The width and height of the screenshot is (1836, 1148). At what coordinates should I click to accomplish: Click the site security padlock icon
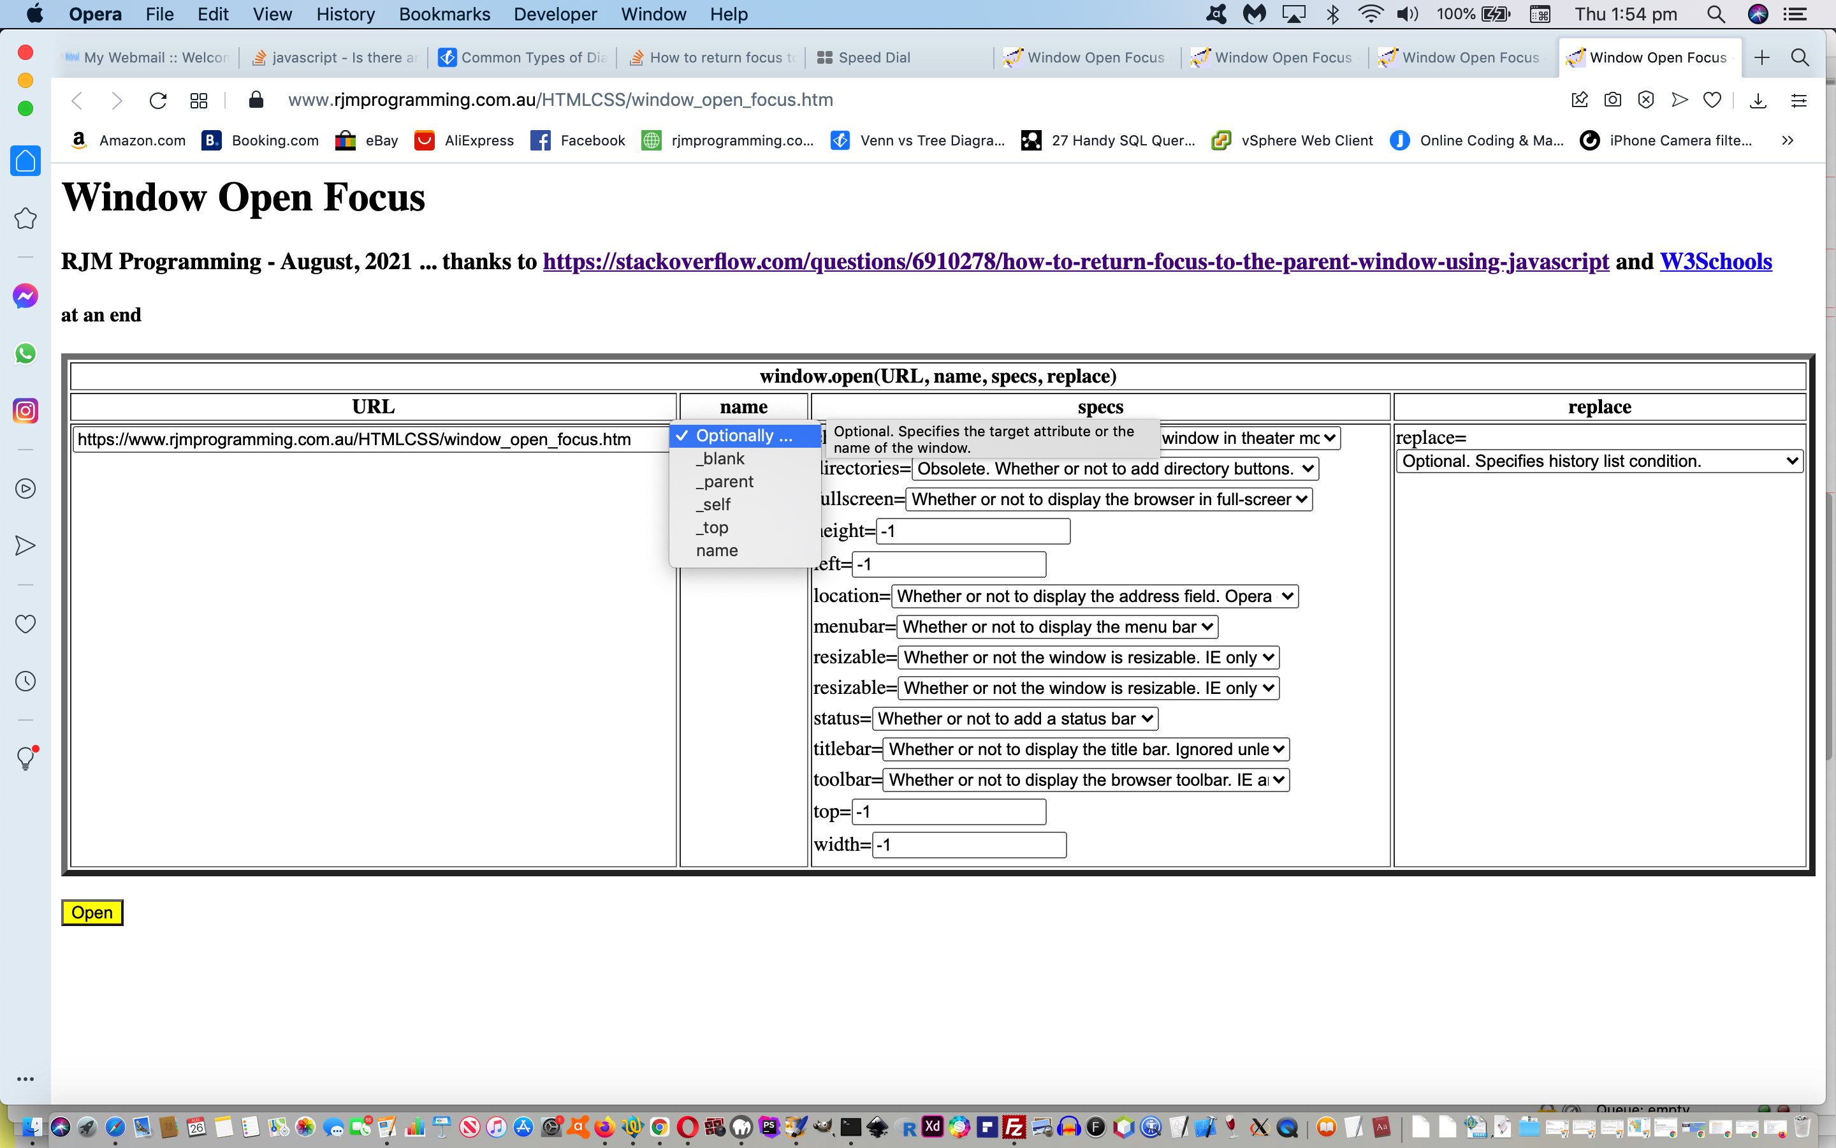pos(256,99)
